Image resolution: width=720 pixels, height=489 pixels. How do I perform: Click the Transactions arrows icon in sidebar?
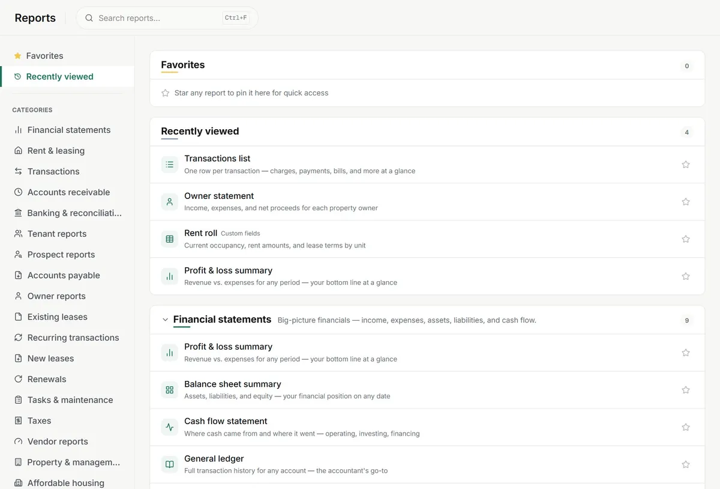pos(18,171)
